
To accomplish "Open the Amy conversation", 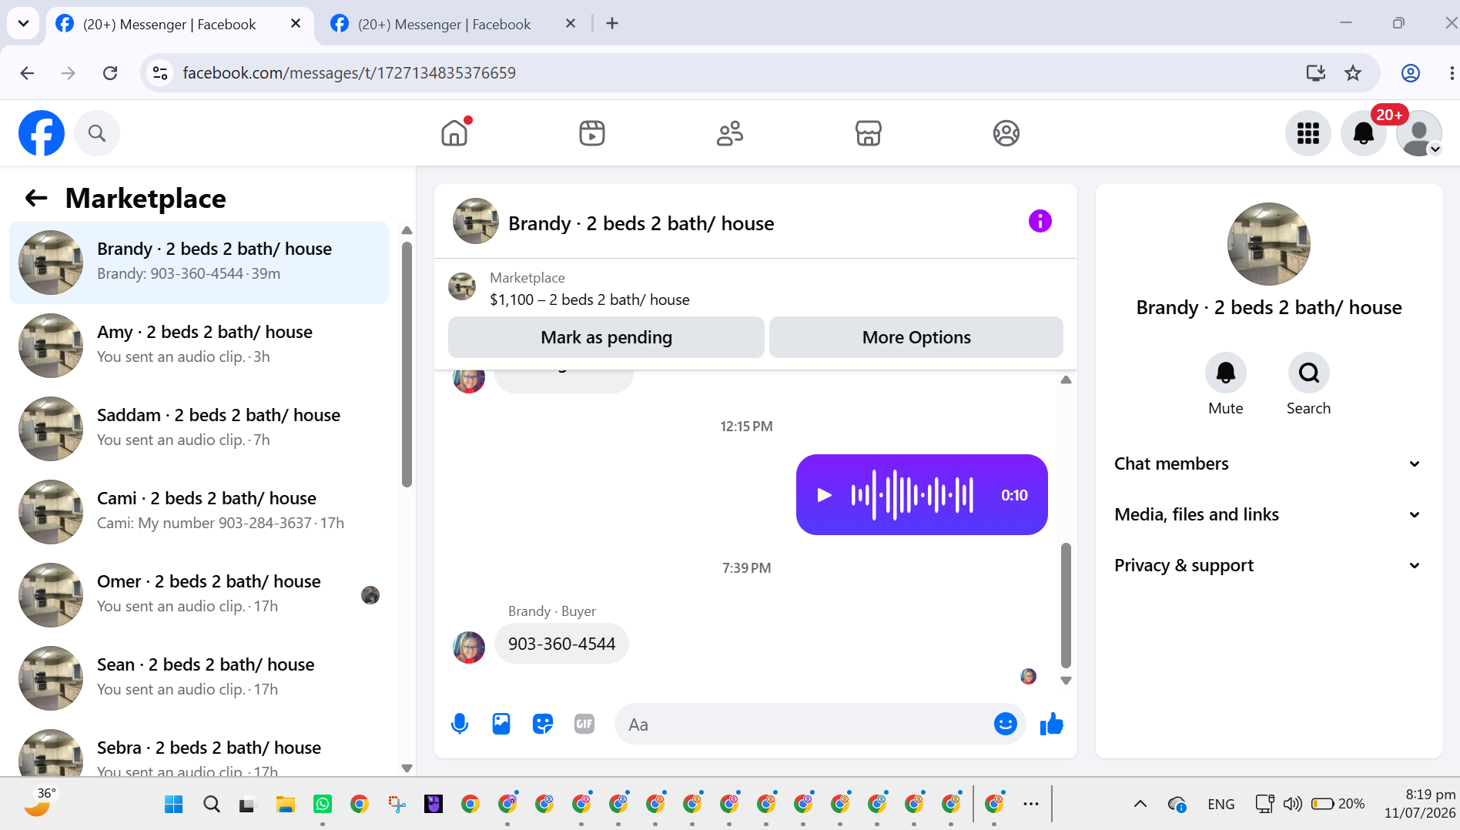I will pos(199,346).
